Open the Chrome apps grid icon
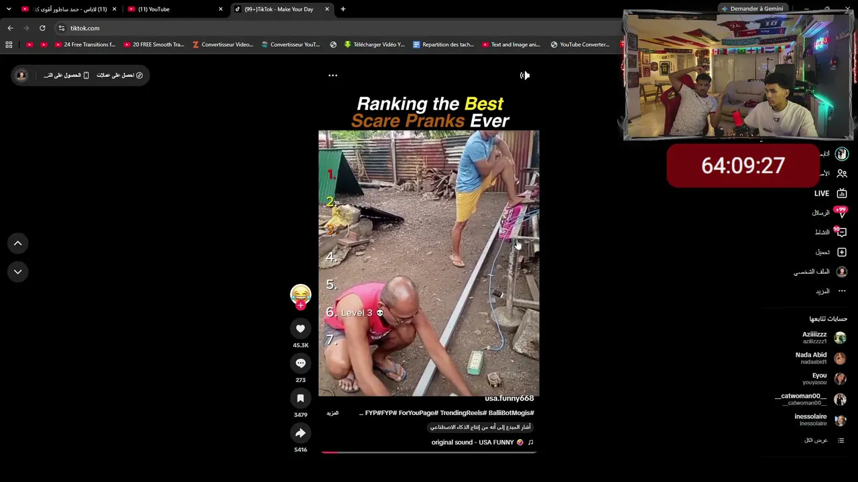Screen dimensions: 858x482 point(9,45)
